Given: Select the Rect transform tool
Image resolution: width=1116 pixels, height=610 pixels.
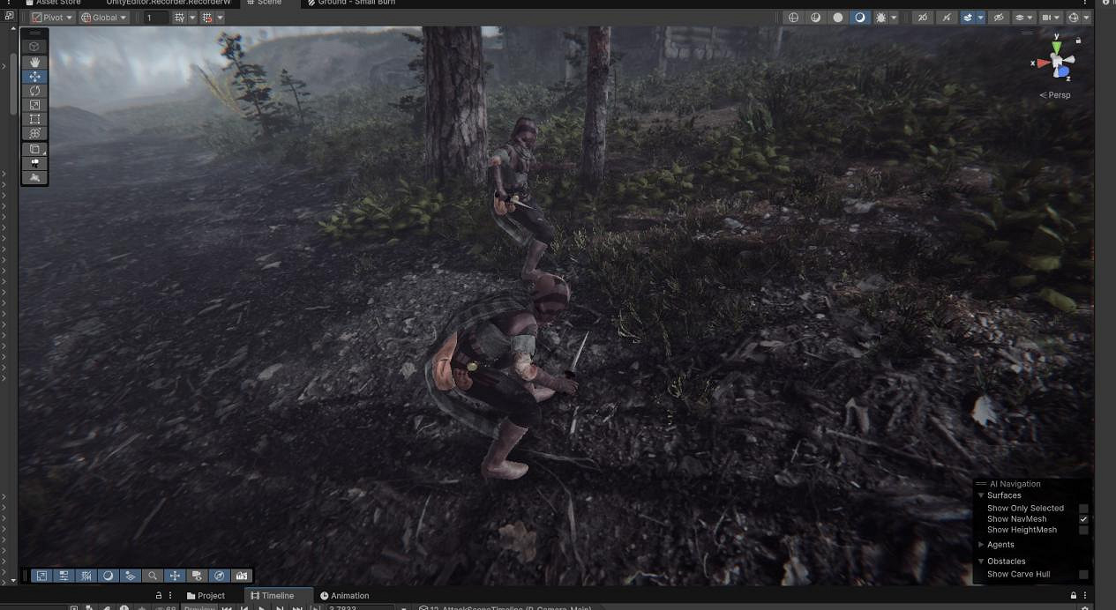Looking at the screenshot, I should click(x=34, y=119).
